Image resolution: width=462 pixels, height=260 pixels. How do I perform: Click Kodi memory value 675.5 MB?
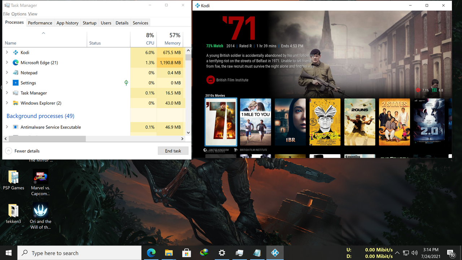pos(173,52)
